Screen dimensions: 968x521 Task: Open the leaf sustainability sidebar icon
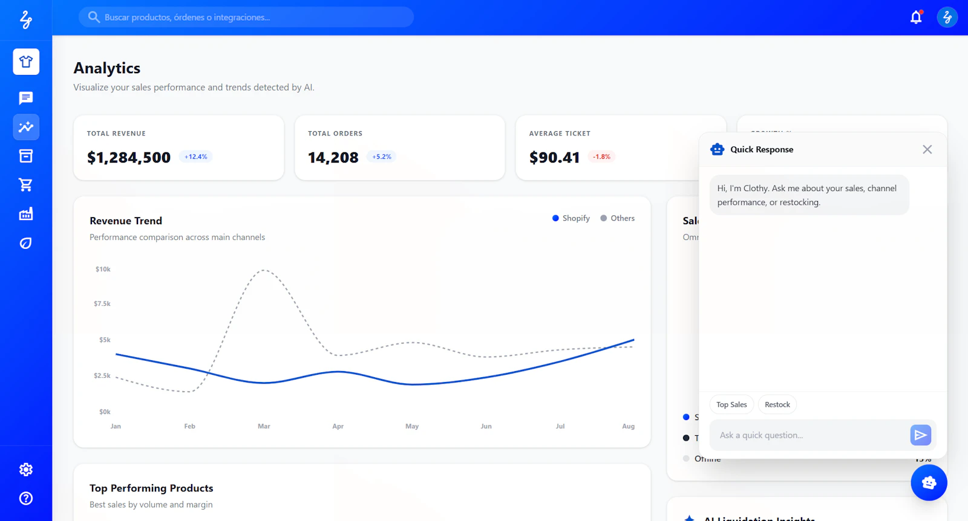tap(26, 243)
